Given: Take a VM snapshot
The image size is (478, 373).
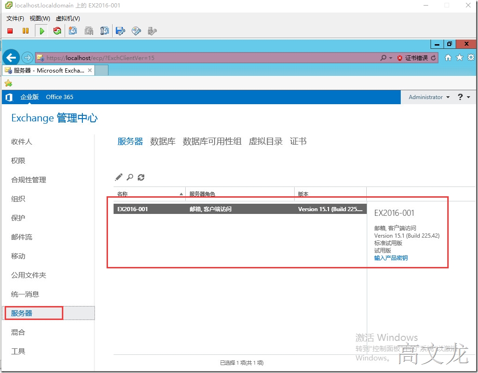Looking at the screenshot, I should pos(73,31).
